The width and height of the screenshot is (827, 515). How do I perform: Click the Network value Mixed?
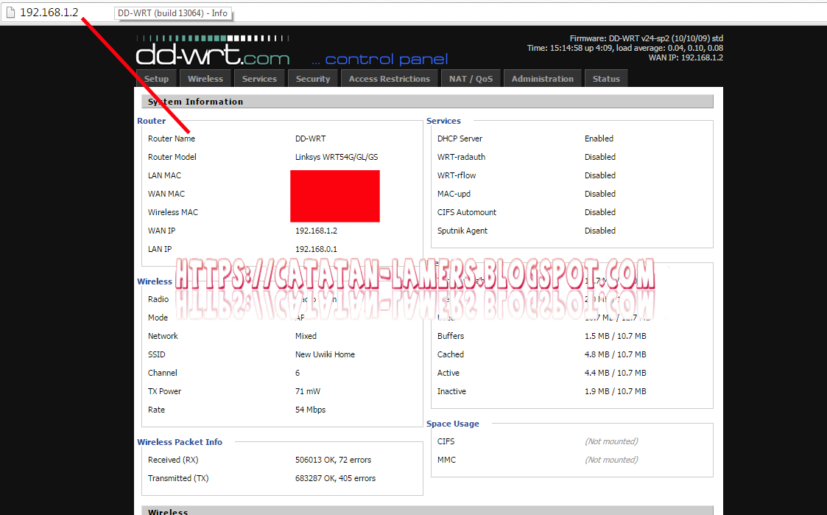pyautogui.click(x=306, y=336)
